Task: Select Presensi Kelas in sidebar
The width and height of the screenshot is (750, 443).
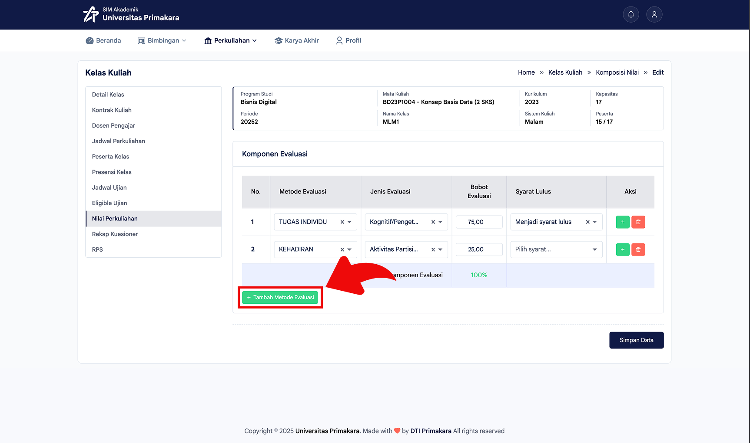Action: [153, 172]
